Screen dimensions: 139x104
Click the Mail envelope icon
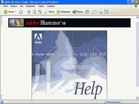(x=94, y=12)
